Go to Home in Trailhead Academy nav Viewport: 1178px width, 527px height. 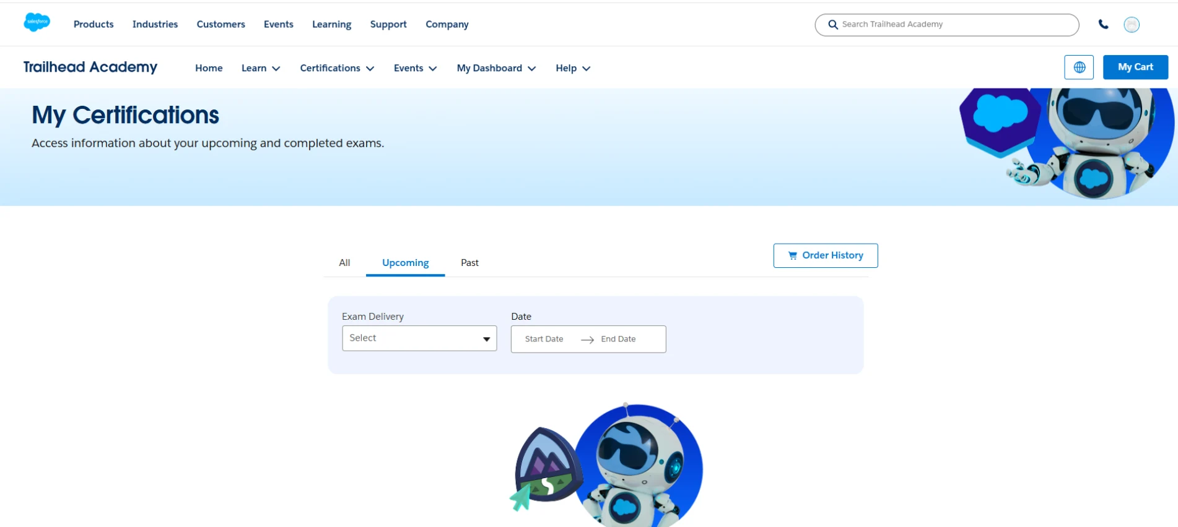[209, 68]
